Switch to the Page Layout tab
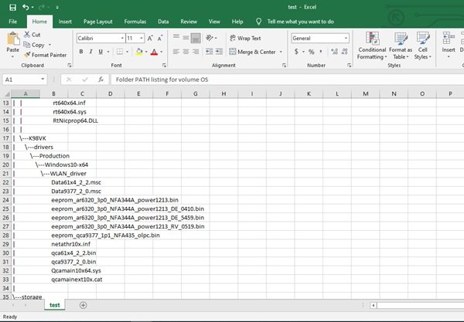 coord(97,22)
